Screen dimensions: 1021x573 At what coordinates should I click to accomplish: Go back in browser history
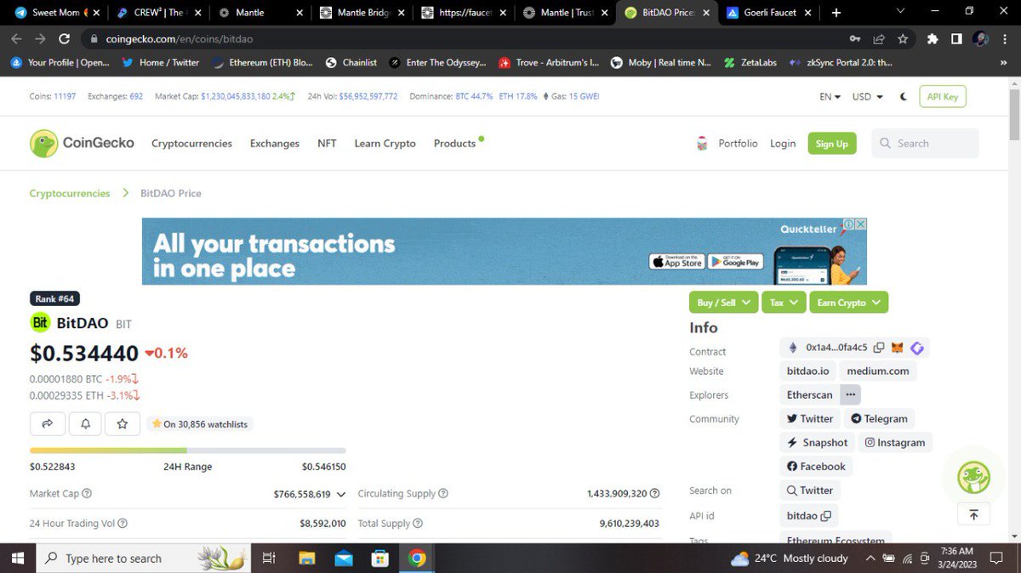(x=16, y=39)
